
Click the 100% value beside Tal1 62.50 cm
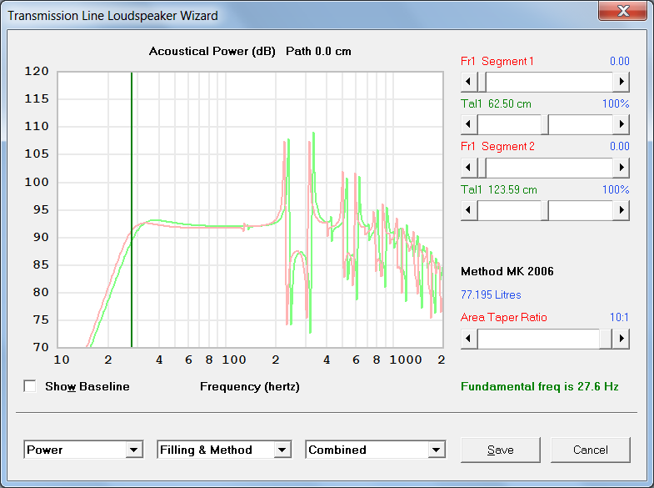(616, 103)
